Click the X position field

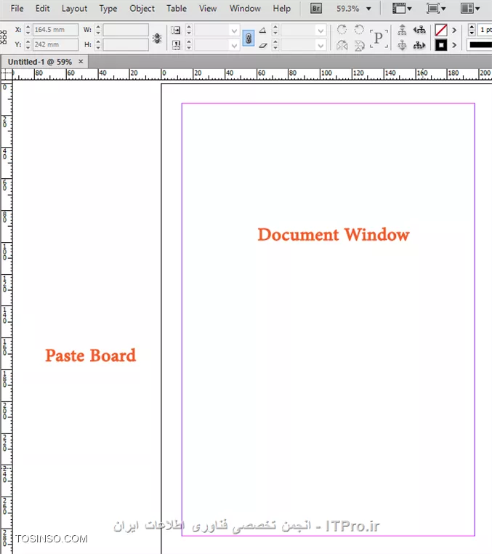coord(55,30)
